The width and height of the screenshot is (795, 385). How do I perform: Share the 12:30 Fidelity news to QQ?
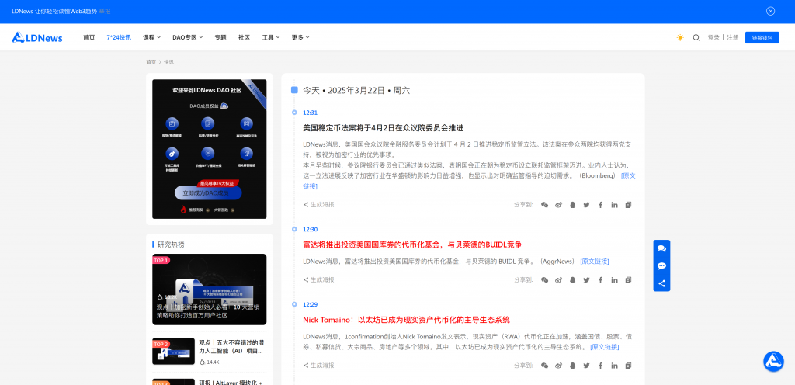pyautogui.click(x=572, y=279)
